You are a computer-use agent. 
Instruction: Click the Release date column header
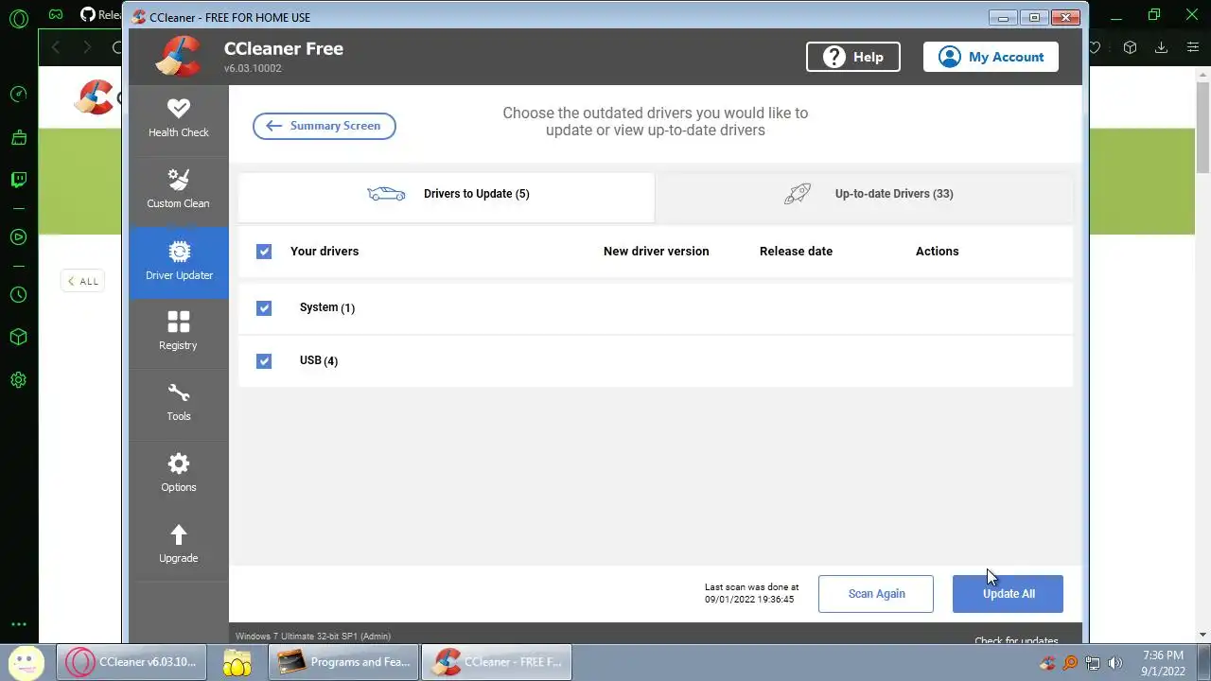pyautogui.click(x=796, y=252)
